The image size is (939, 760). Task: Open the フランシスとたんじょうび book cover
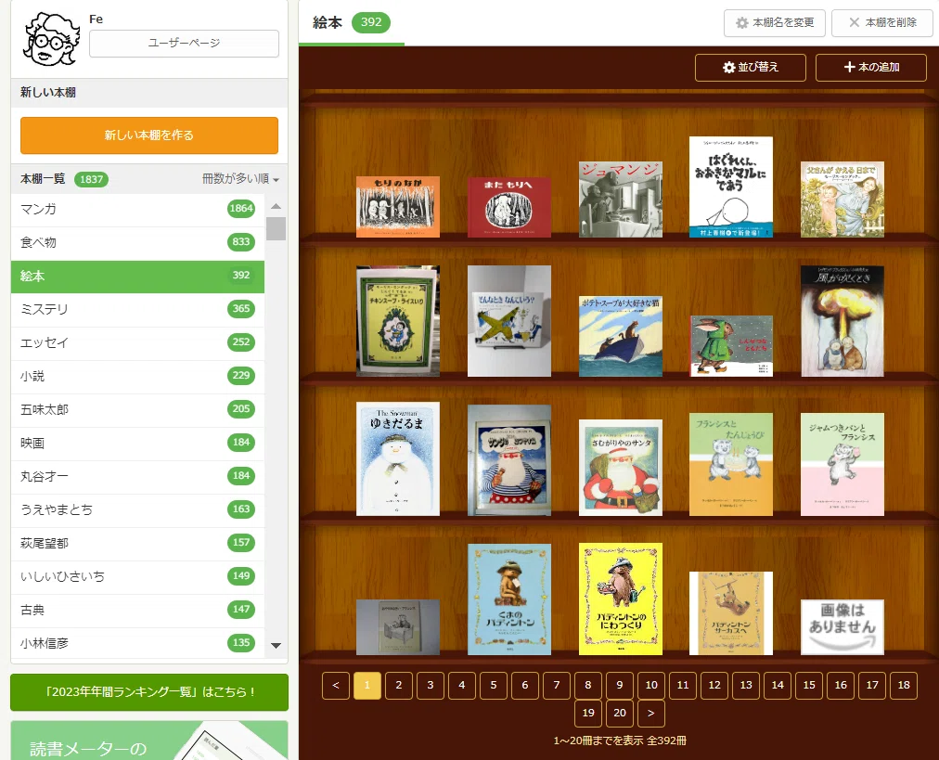(731, 464)
